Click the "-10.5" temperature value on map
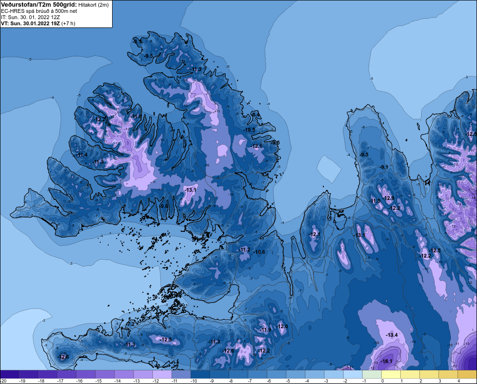This screenshot has width=477, height=384. [249, 130]
